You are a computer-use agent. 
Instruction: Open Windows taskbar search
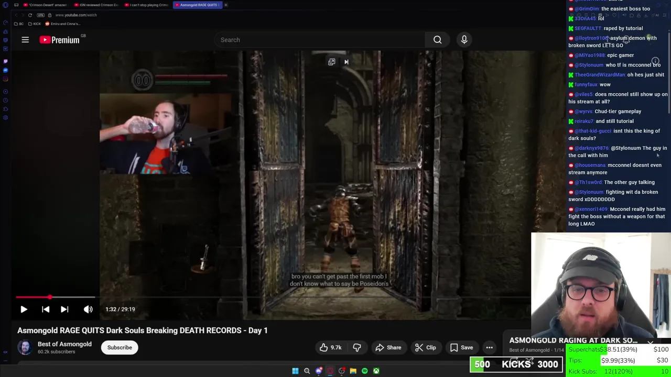(x=307, y=371)
